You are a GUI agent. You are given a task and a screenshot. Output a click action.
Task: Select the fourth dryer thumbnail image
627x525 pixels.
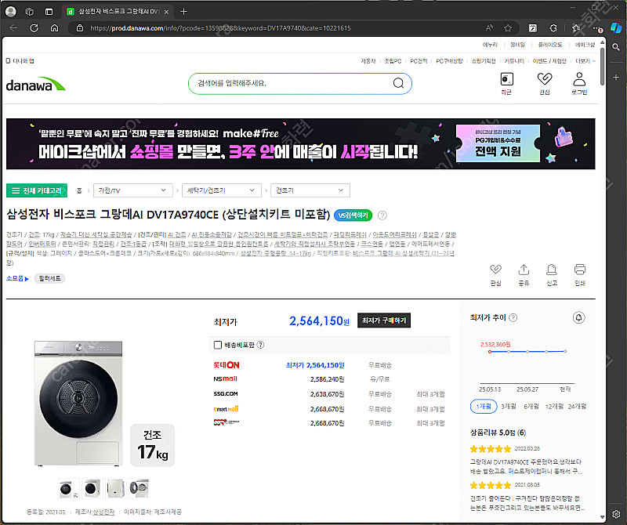[x=140, y=489]
